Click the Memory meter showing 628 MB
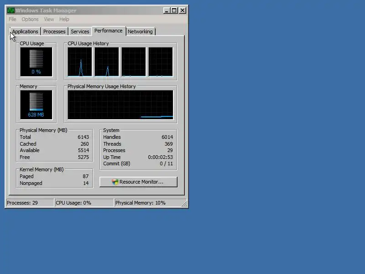365x274 pixels. point(36,105)
